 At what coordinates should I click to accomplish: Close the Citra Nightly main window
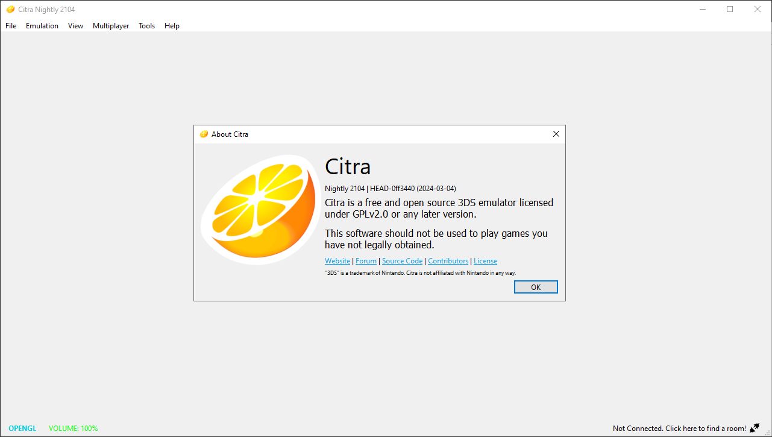(758, 10)
